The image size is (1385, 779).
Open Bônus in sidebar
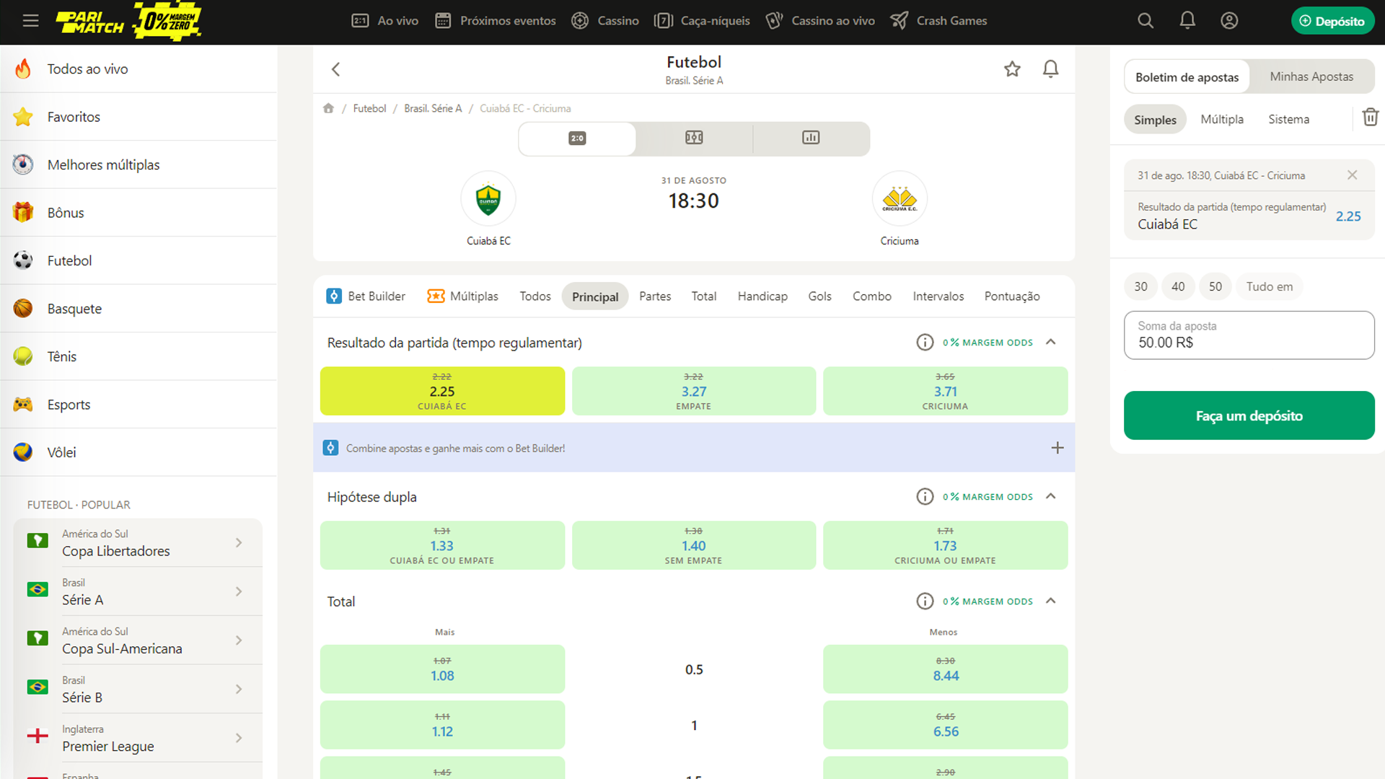click(138, 213)
